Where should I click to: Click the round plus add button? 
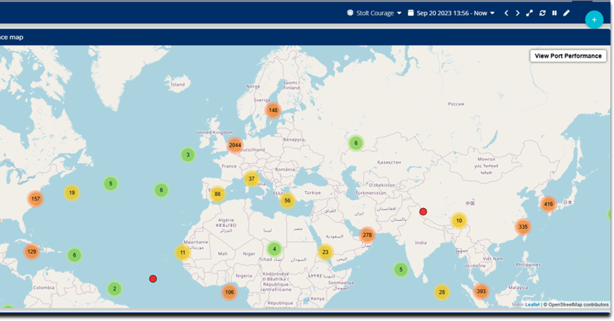tap(594, 20)
